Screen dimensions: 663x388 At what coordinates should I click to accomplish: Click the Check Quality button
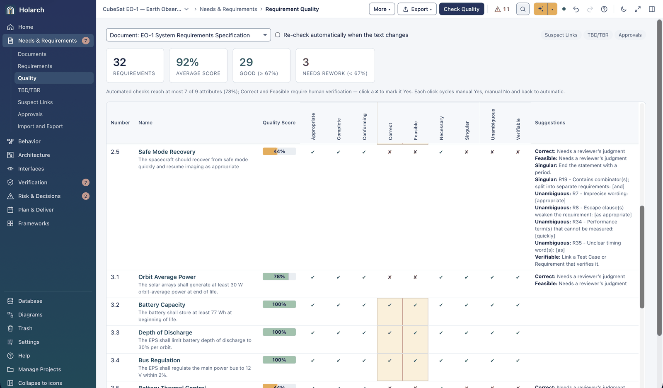[462, 9]
